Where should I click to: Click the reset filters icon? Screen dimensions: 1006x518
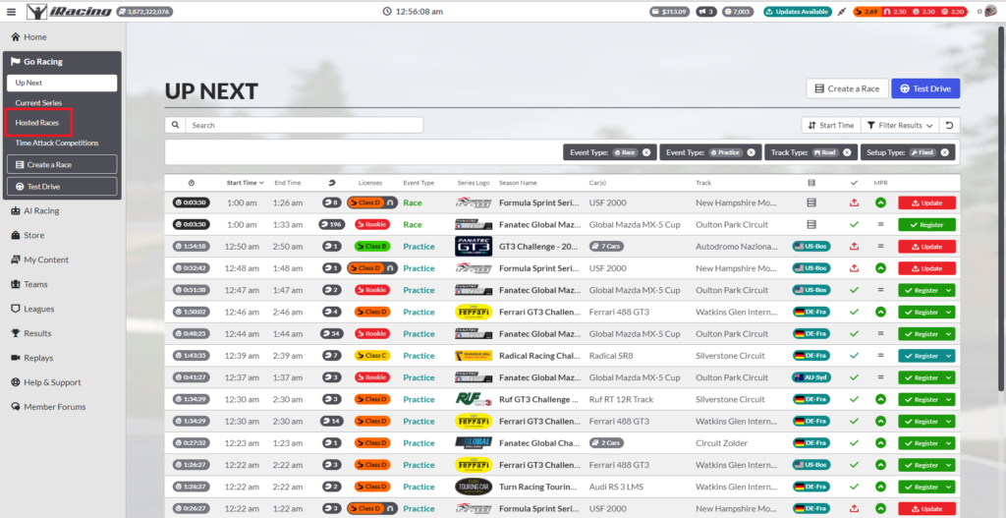(948, 125)
